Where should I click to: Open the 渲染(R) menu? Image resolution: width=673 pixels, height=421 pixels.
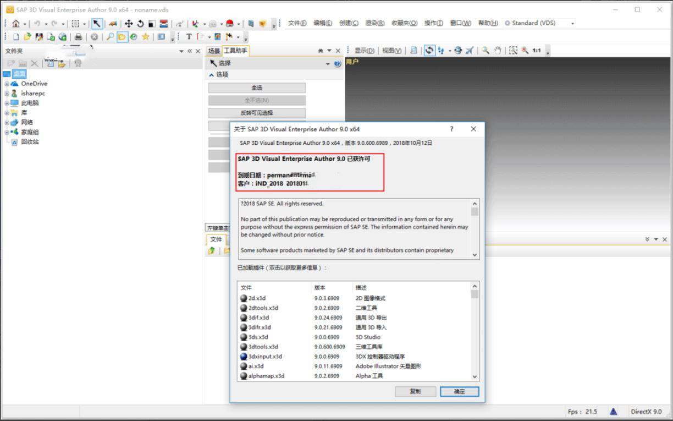click(374, 23)
